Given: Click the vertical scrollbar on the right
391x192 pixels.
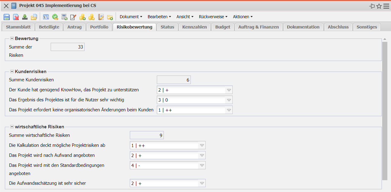Looking at the screenshot, I should [x=385, y=109].
